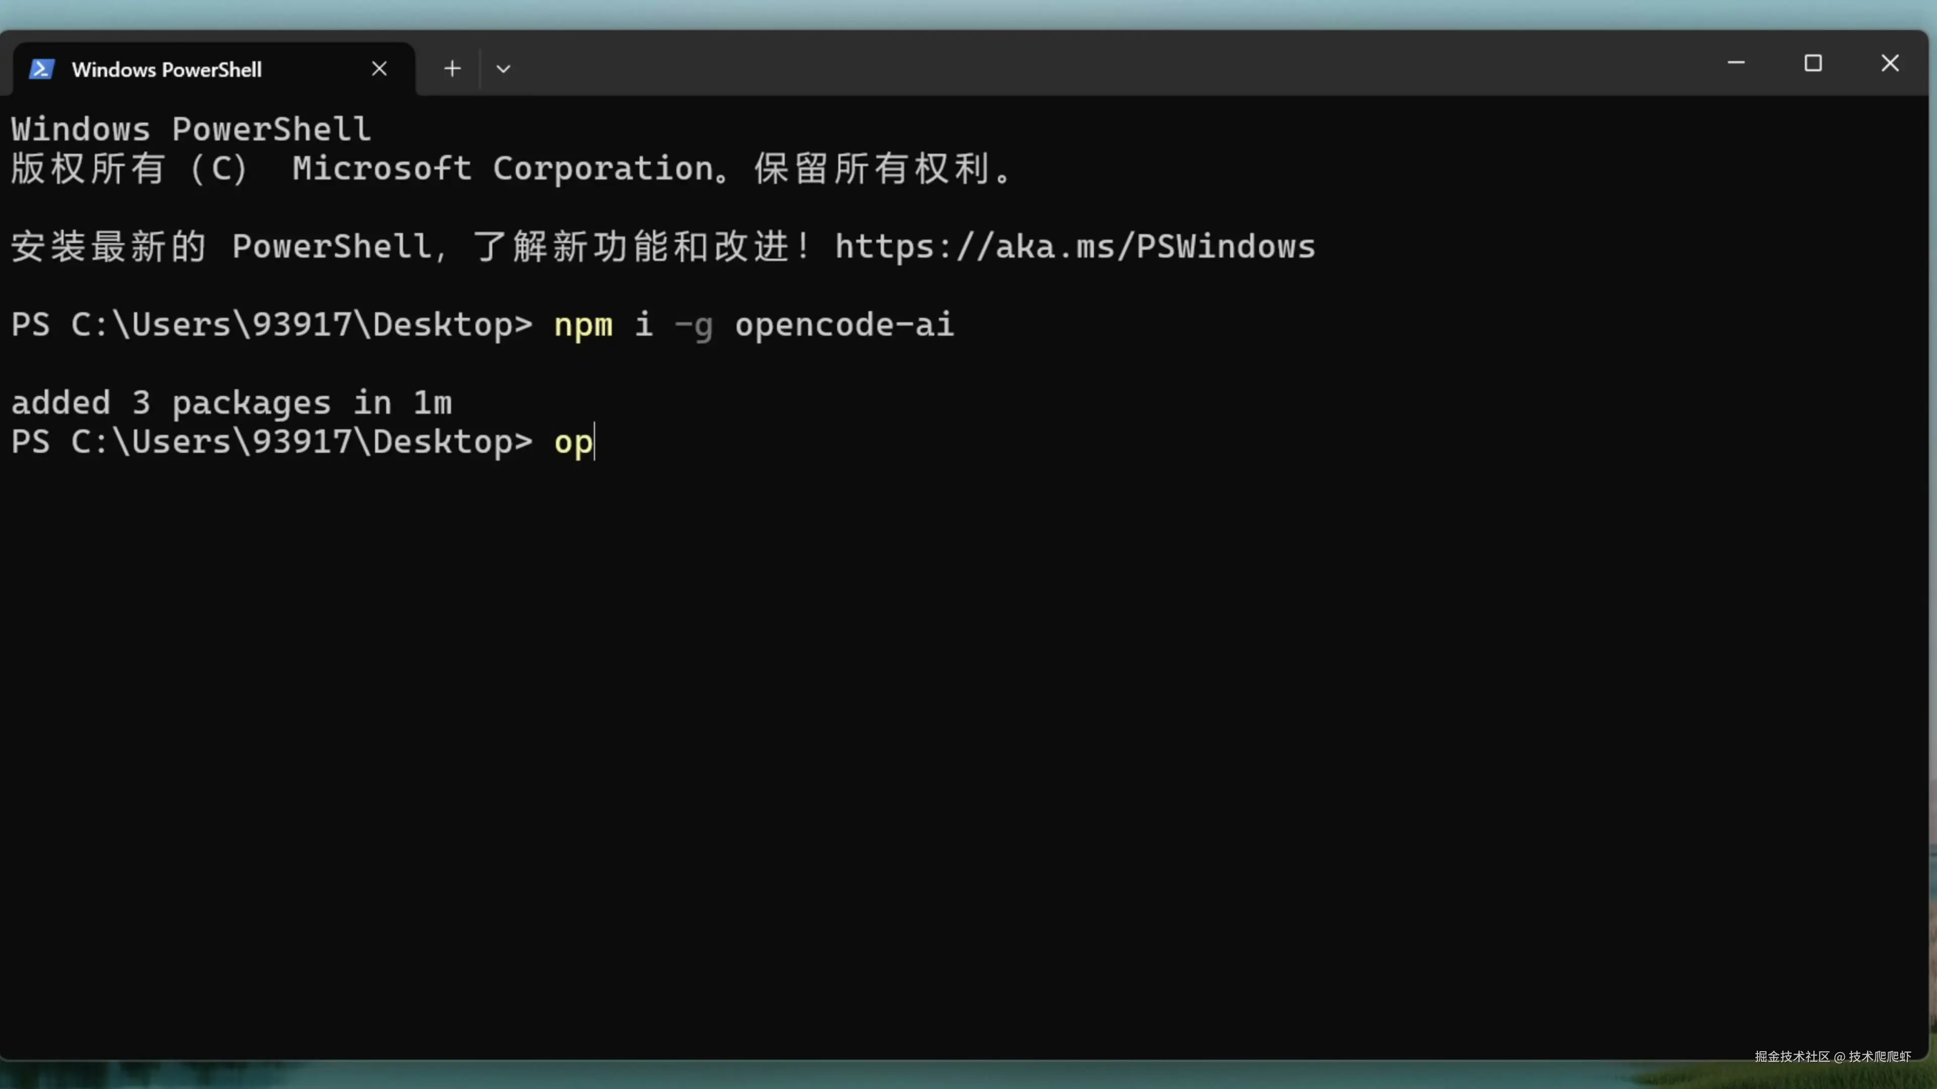
Task: Close the terminal window
Action: [x=1890, y=63]
